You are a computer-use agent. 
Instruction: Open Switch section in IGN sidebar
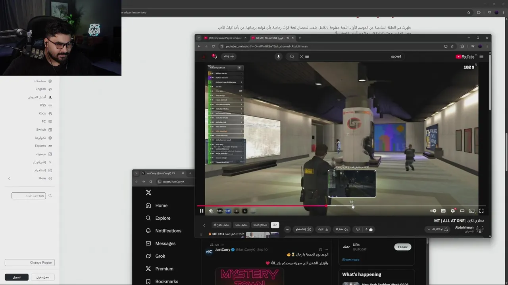(x=44, y=130)
